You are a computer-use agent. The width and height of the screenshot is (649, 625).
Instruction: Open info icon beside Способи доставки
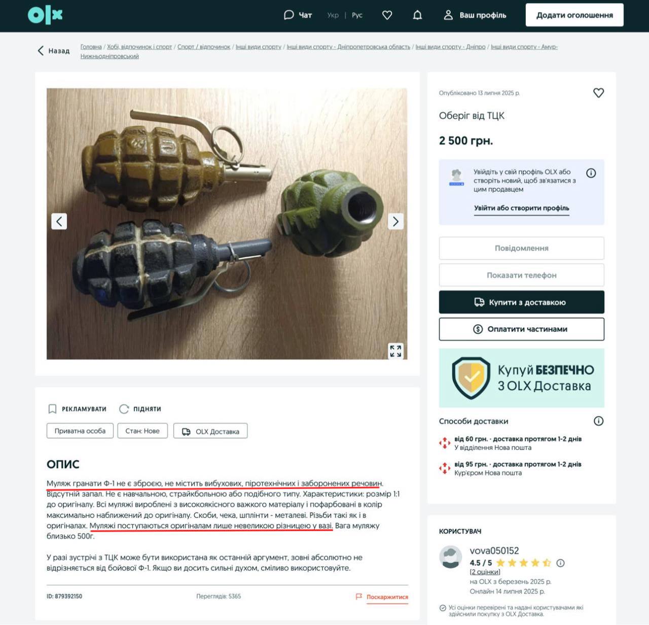coord(599,421)
